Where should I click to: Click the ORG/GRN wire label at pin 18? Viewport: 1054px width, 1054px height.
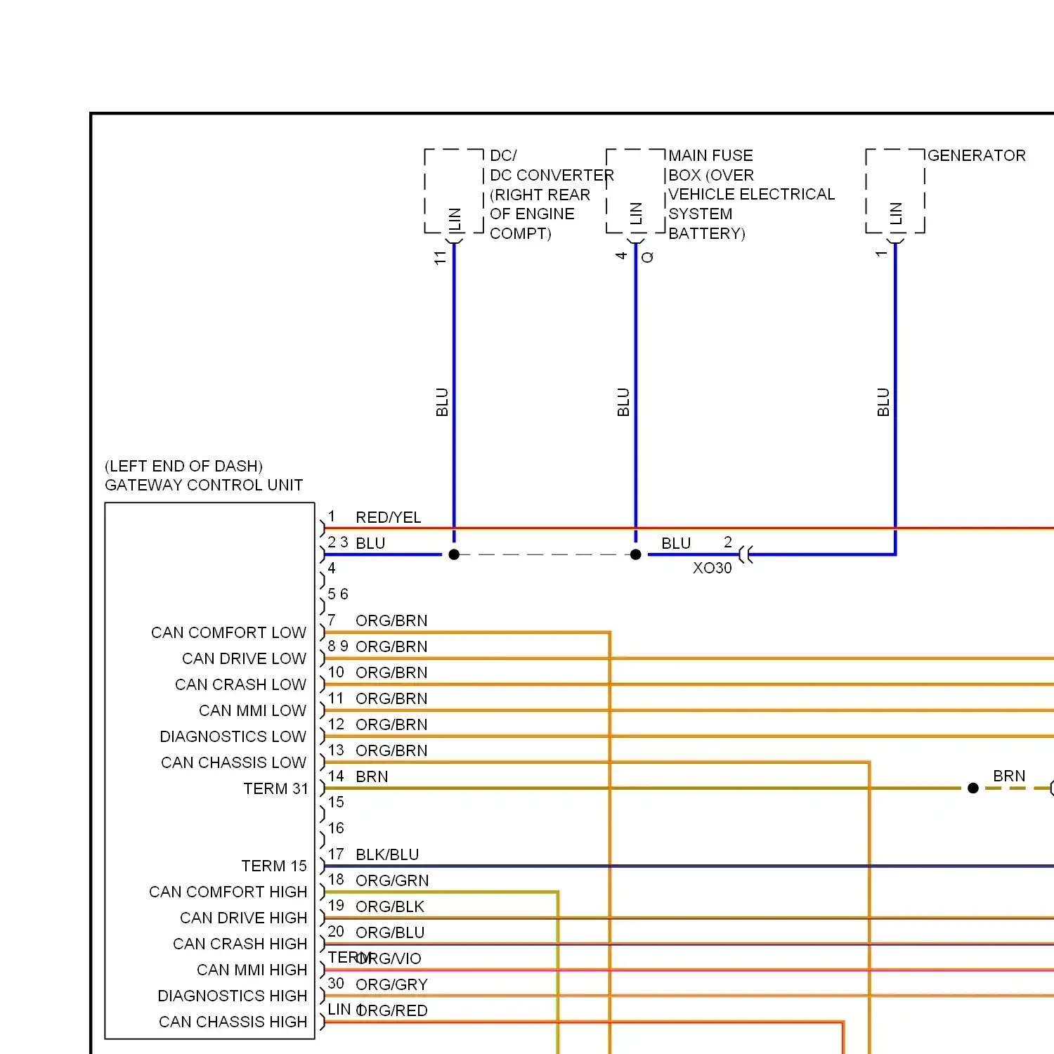click(392, 880)
